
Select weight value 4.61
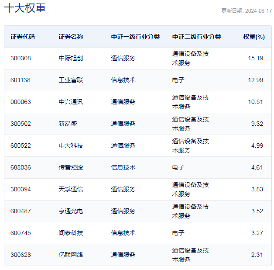pos(257,167)
